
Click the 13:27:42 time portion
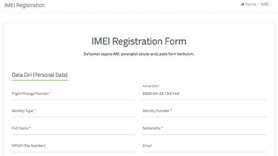tap(172, 94)
